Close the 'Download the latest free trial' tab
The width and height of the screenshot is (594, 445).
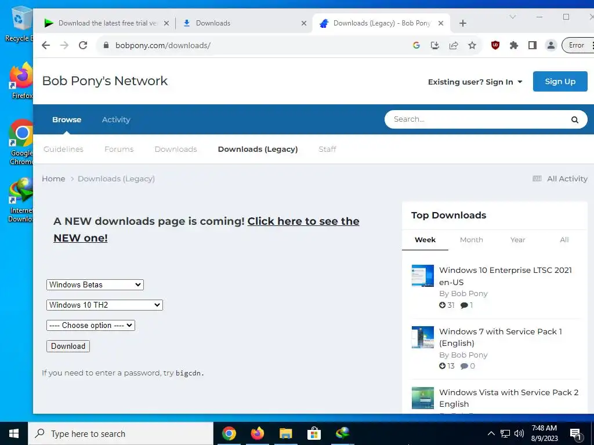pos(166,23)
